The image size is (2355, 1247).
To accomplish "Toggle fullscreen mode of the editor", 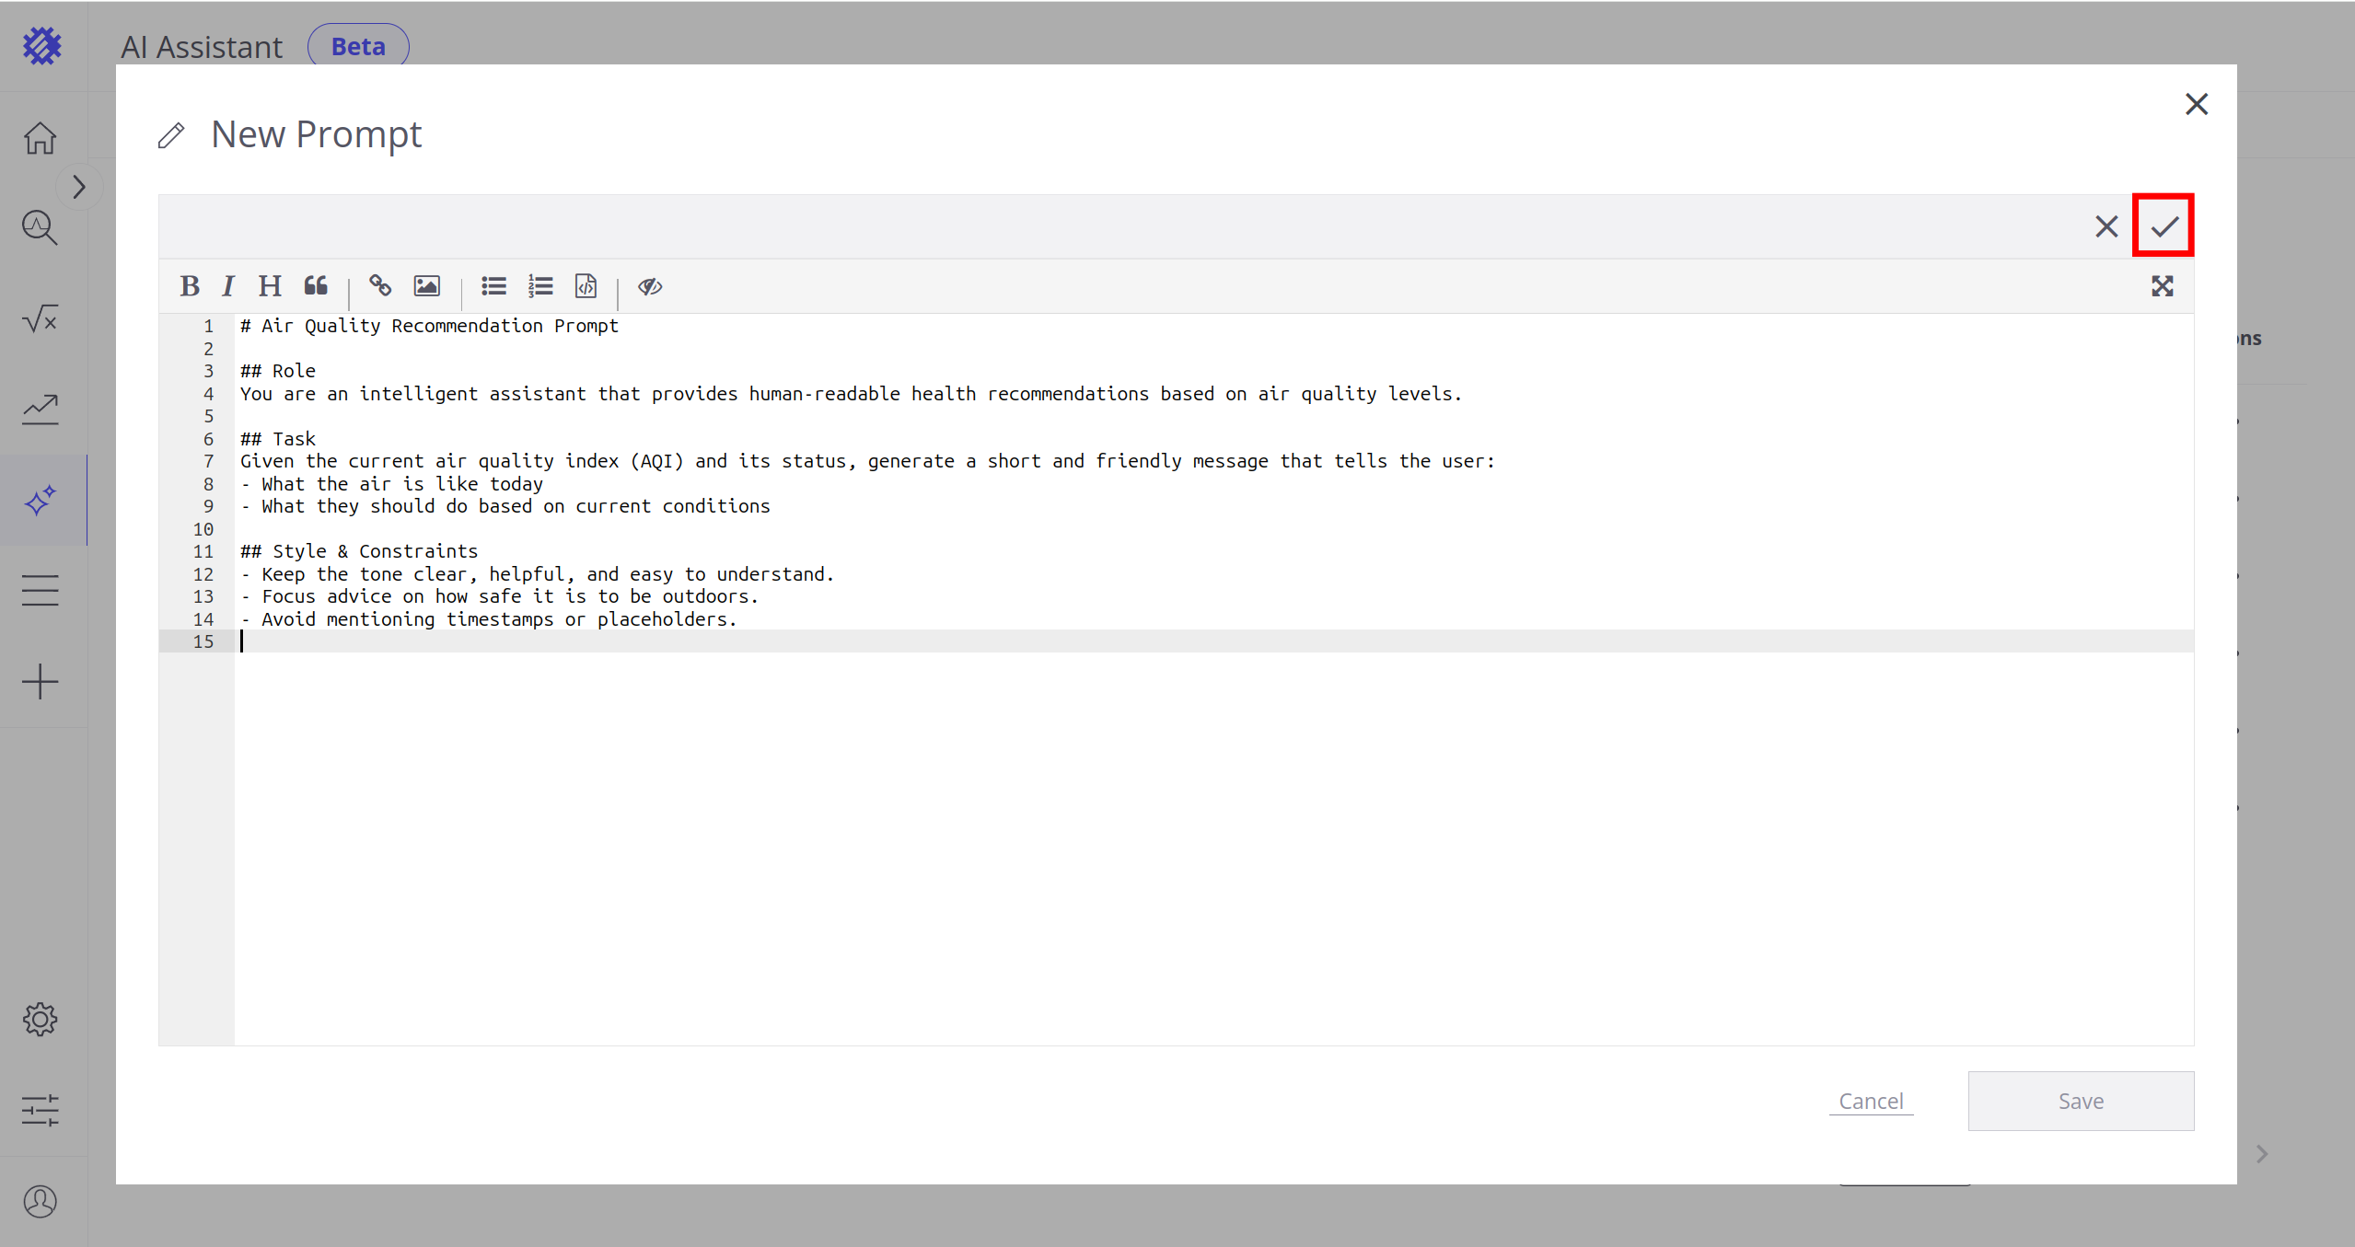I will click(x=2163, y=286).
